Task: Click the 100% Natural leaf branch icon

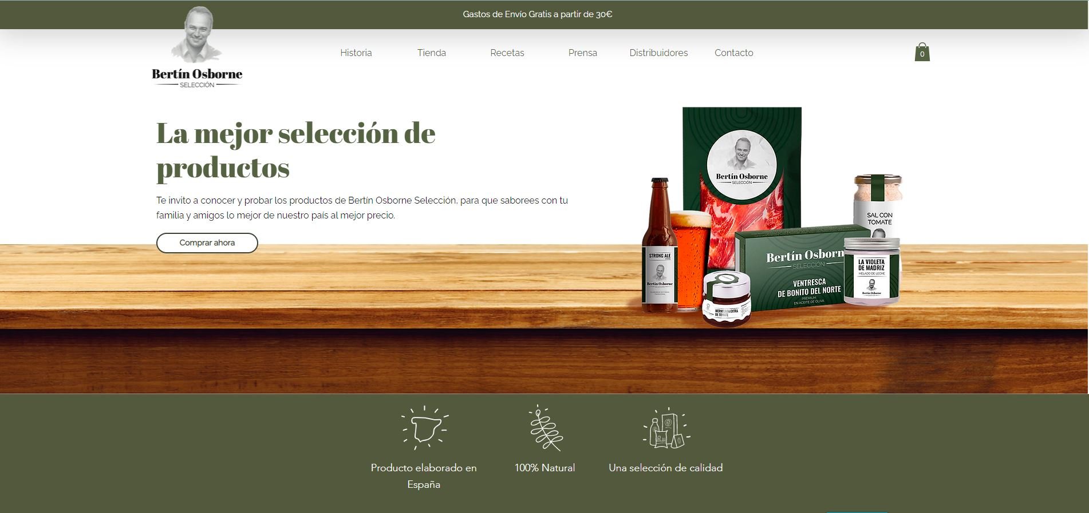Action: 545,428
